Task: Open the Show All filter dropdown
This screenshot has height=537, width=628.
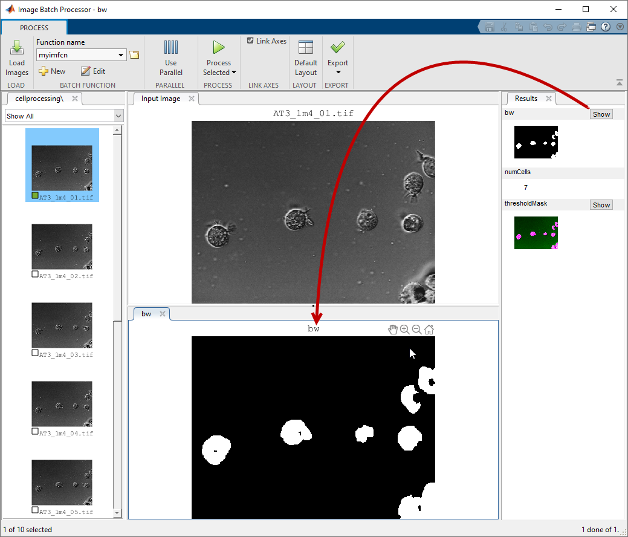Action: tap(118, 116)
